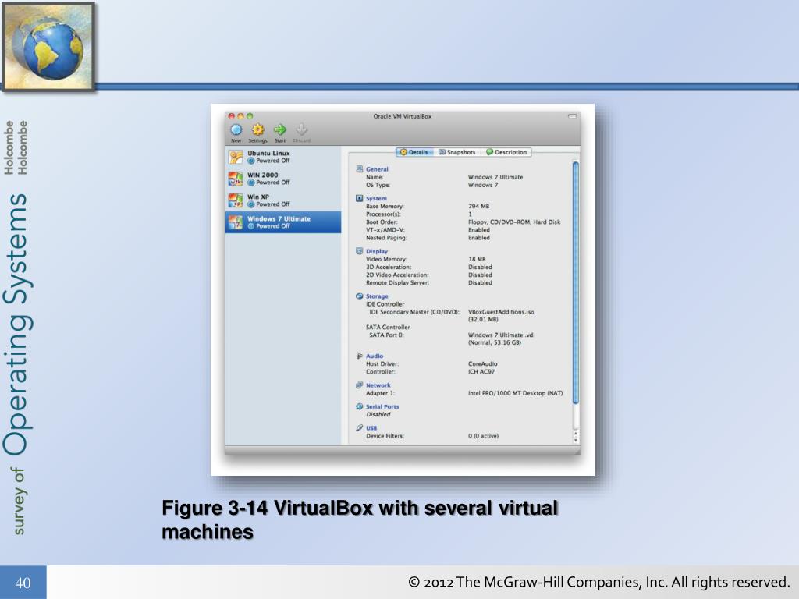Image resolution: width=799 pixels, height=599 pixels.
Task: Click 'Windows 7 Ultimate .vdi' entry
Action: click(502, 335)
